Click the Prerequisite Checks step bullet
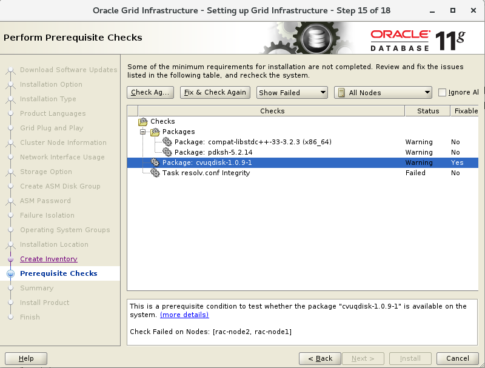 (x=10, y=273)
